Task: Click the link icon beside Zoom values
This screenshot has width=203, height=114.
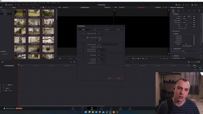Action: point(189,16)
